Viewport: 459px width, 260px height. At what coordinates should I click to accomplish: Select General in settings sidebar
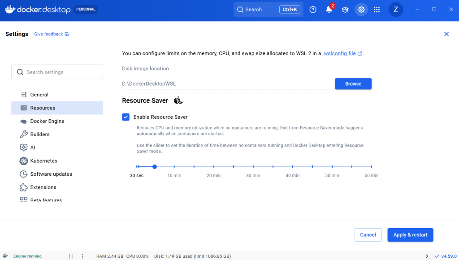pos(39,95)
